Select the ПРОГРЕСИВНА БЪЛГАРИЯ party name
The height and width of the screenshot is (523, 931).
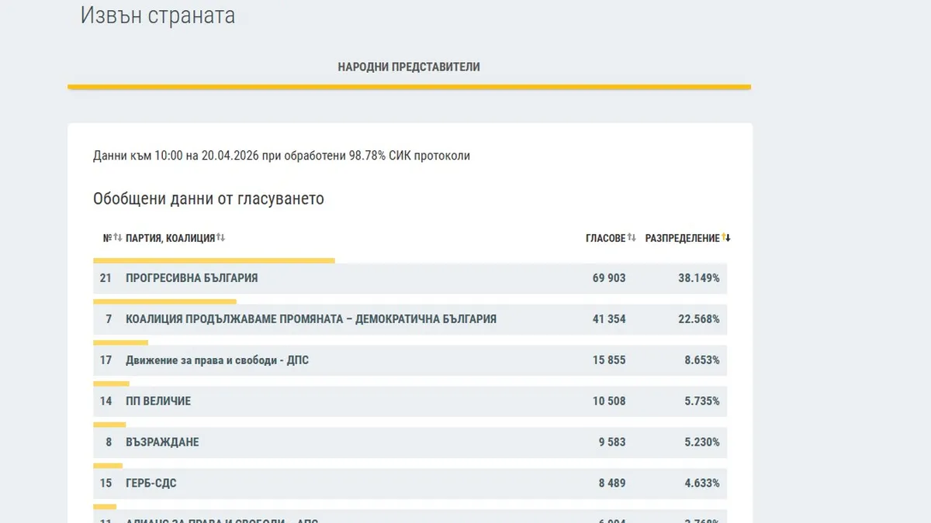click(192, 278)
